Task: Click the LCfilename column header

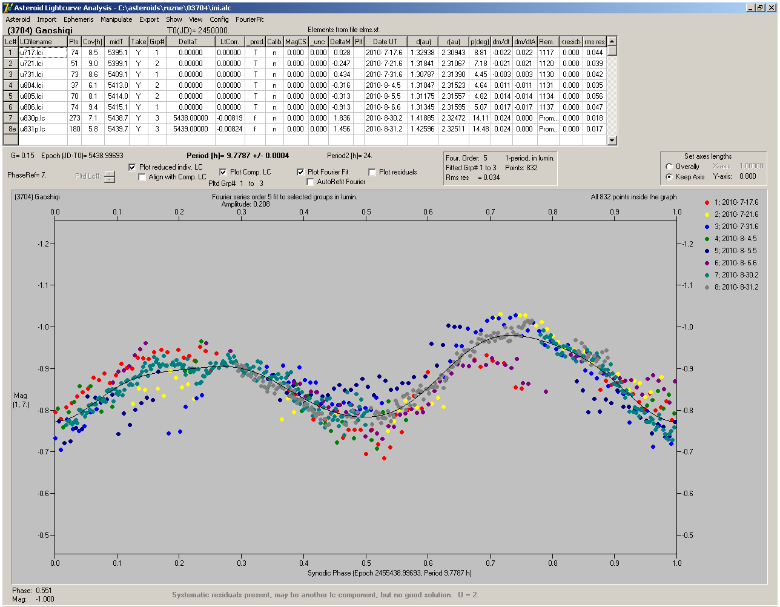Action: click(43, 42)
